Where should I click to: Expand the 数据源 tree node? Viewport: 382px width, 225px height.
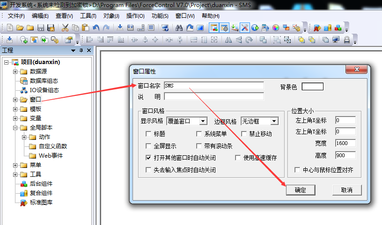pyautogui.click(x=15, y=72)
